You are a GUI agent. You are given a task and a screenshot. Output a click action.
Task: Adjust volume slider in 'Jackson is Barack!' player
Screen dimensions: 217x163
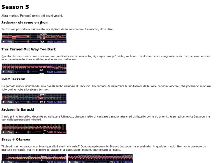(25, 132)
